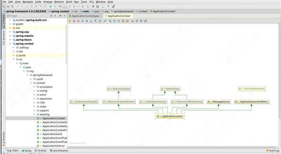Set diagram to actual size

(x=119, y=21)
